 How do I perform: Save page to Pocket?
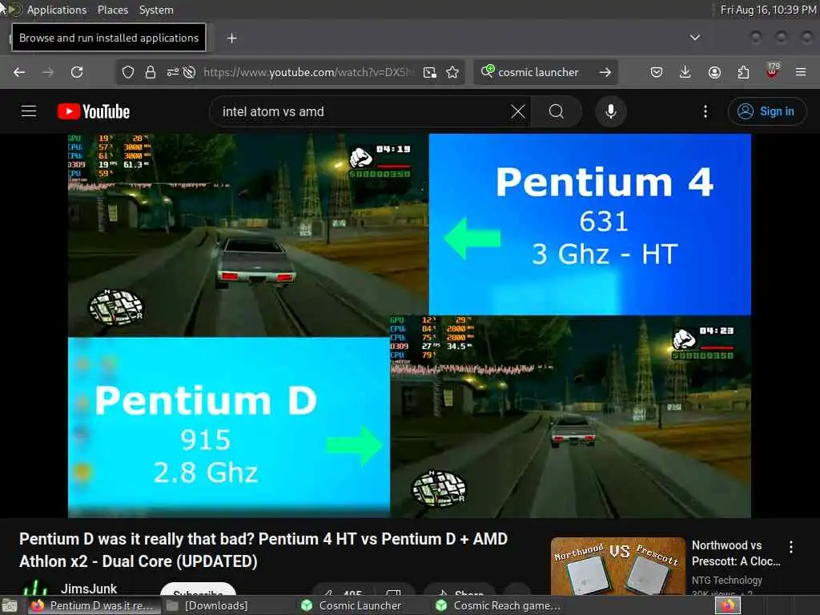click(657, 72)
